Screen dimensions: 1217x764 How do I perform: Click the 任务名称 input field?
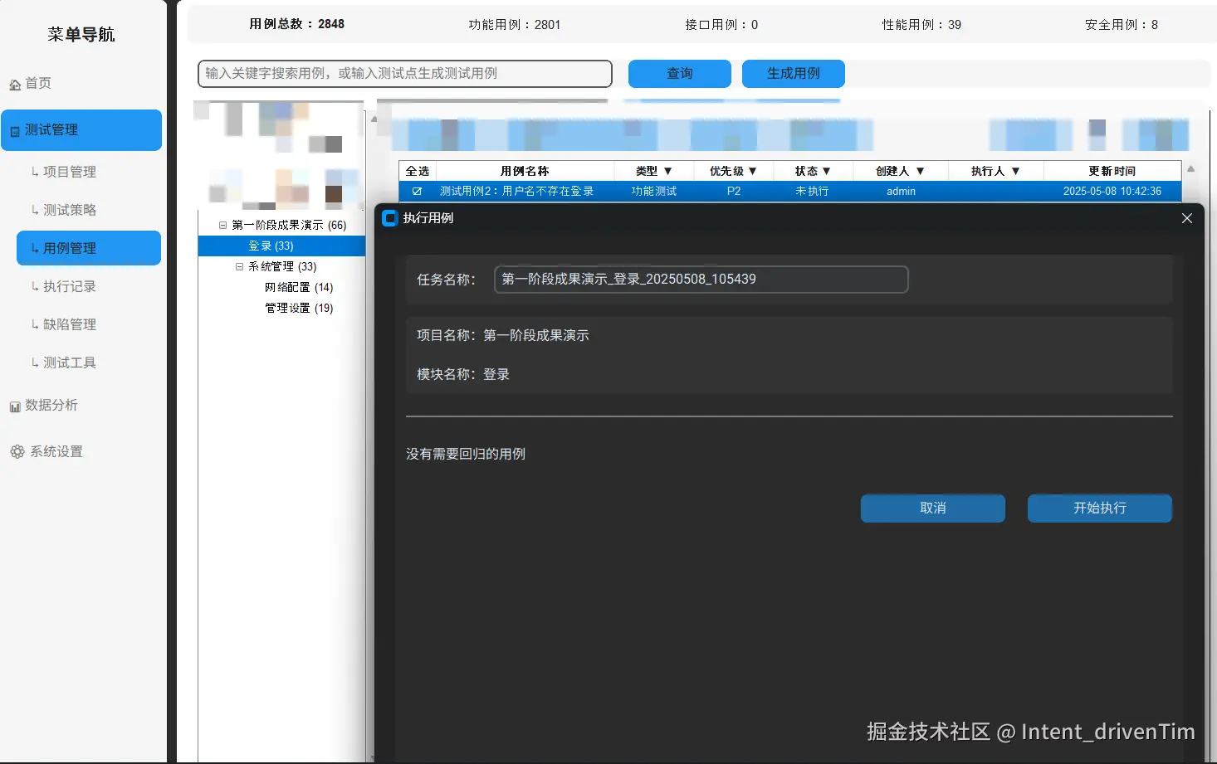click(701, 280)
